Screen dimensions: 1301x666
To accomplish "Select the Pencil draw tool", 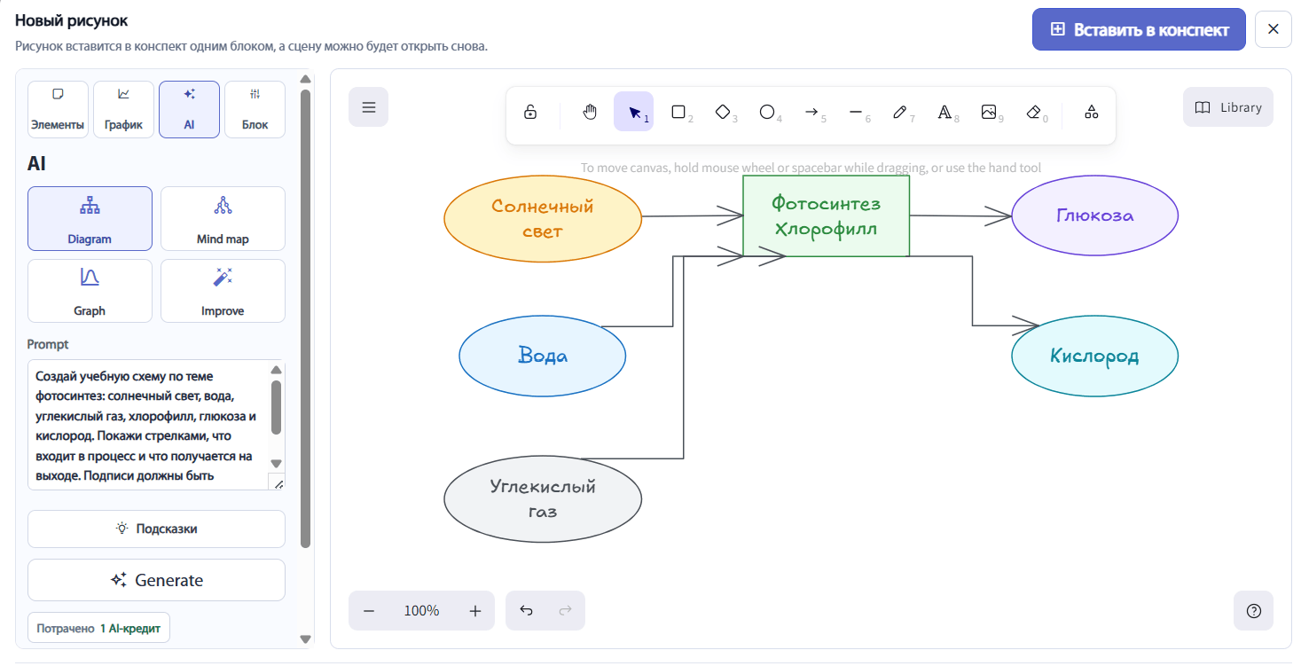I will 900,112.
